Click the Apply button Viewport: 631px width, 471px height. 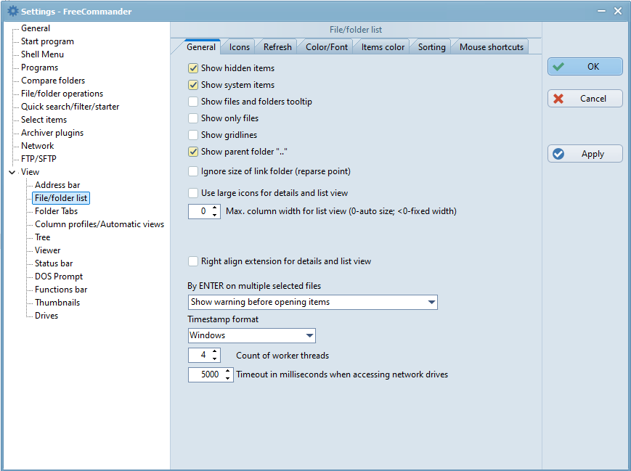585,154
